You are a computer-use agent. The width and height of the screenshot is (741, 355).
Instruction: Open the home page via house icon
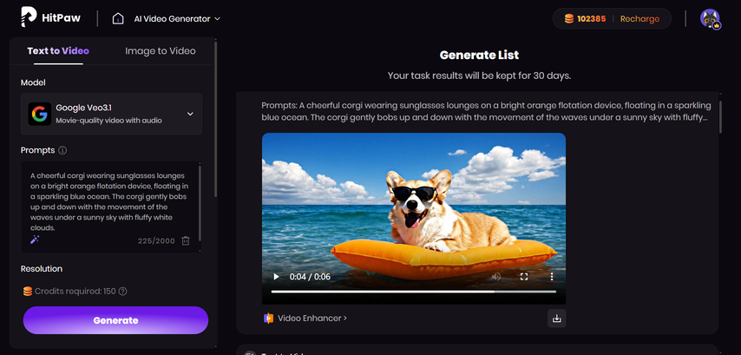click(118, 19)
